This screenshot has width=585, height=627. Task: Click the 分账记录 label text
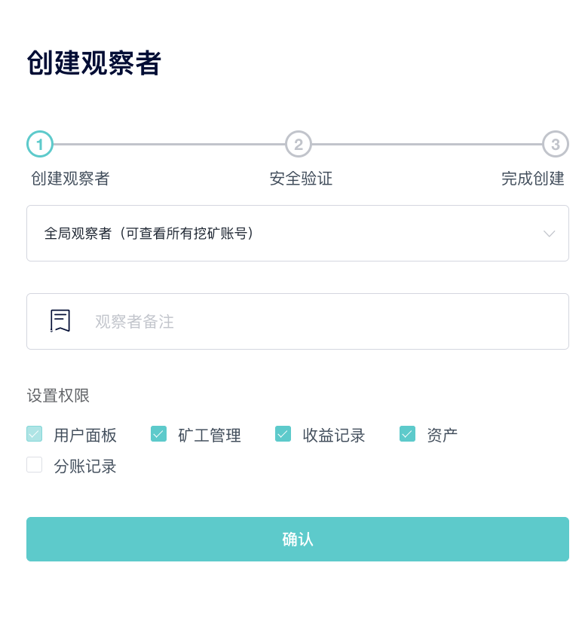click(85, 466)
